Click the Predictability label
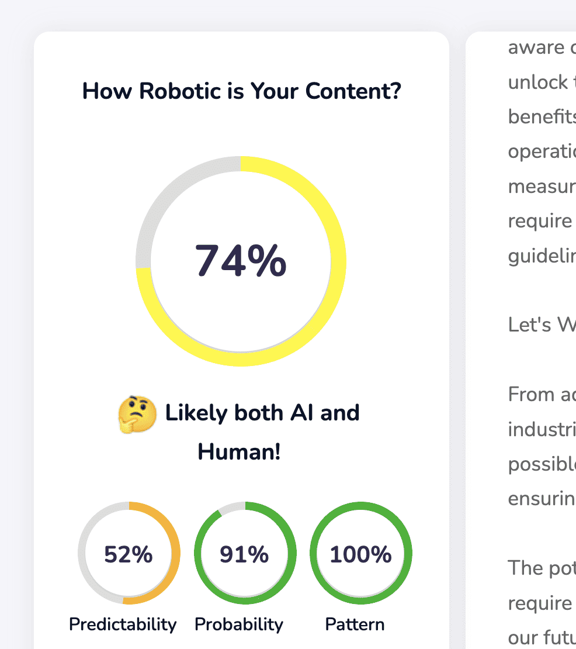 click(123, 624)
